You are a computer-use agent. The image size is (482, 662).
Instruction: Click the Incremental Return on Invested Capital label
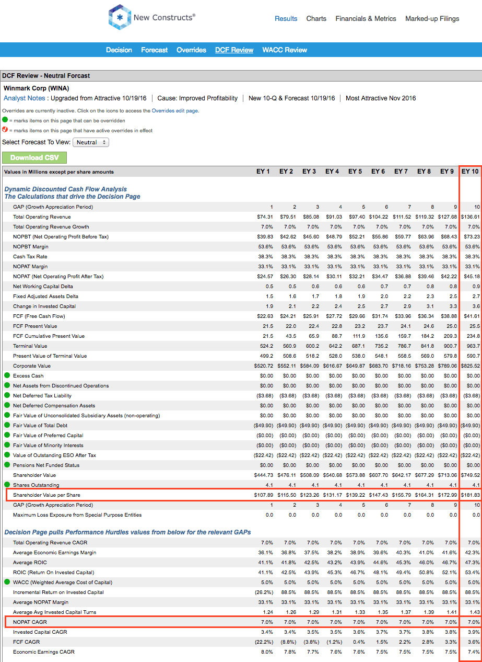coord(58,592)
